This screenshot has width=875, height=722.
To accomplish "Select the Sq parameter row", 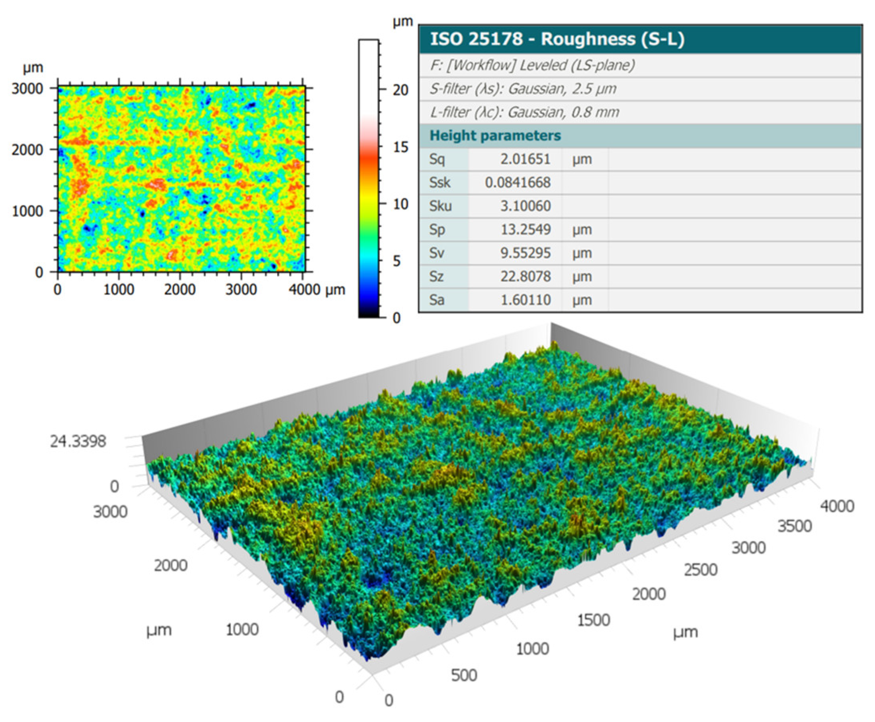I will tap(437, 159).
